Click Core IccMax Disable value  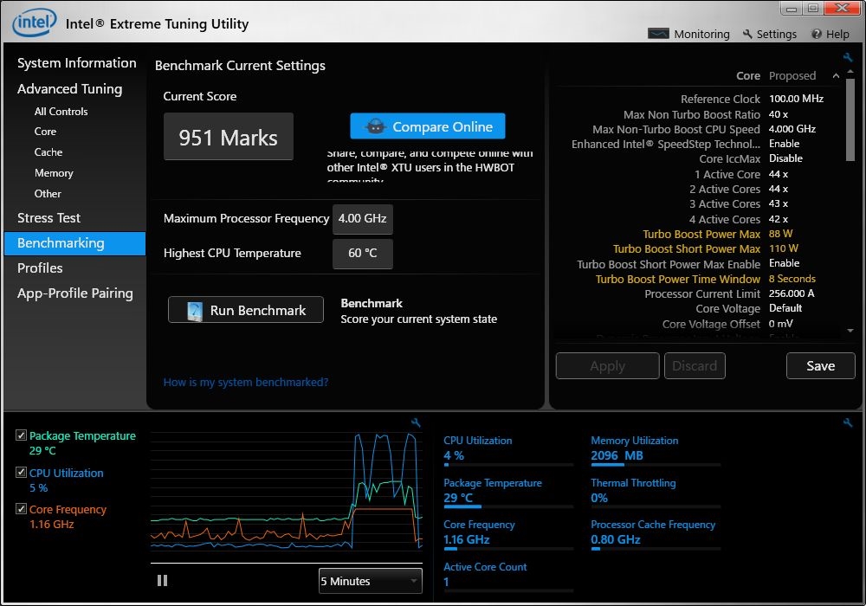785,158
